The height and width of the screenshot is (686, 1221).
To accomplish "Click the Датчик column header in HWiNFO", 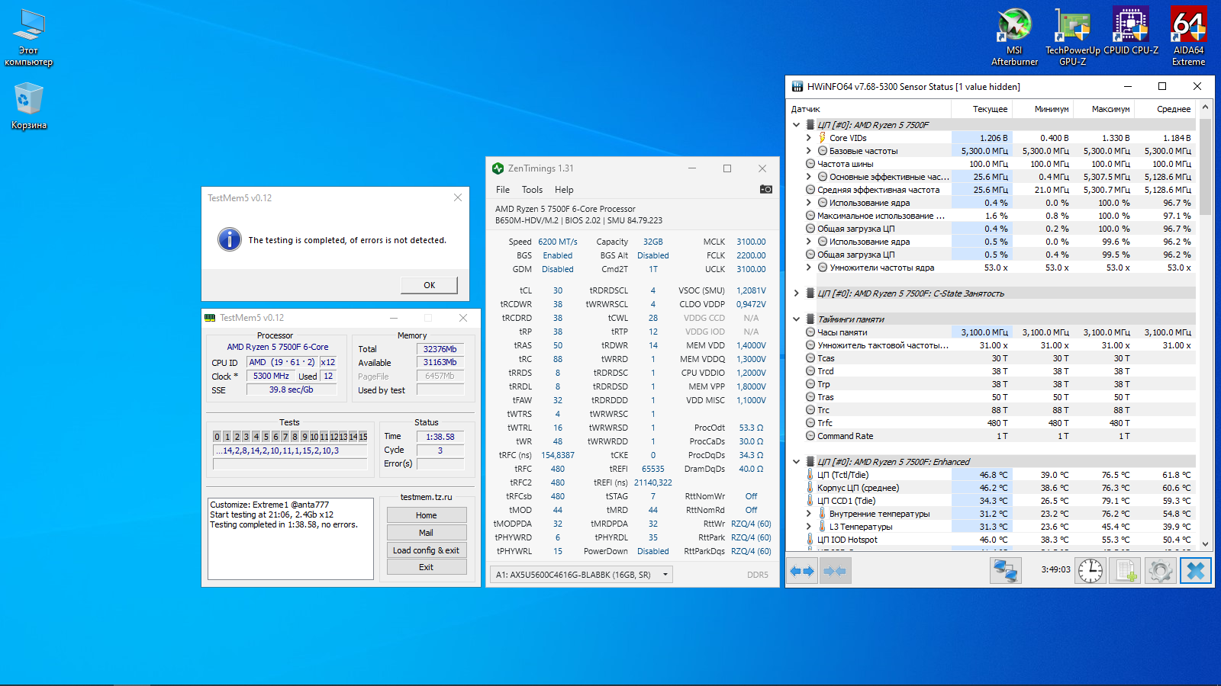I will 869,109.
